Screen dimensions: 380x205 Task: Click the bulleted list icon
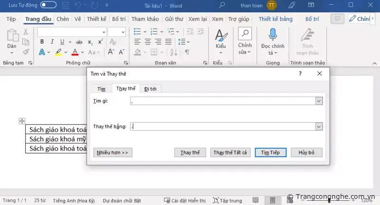tap(137, 32)
